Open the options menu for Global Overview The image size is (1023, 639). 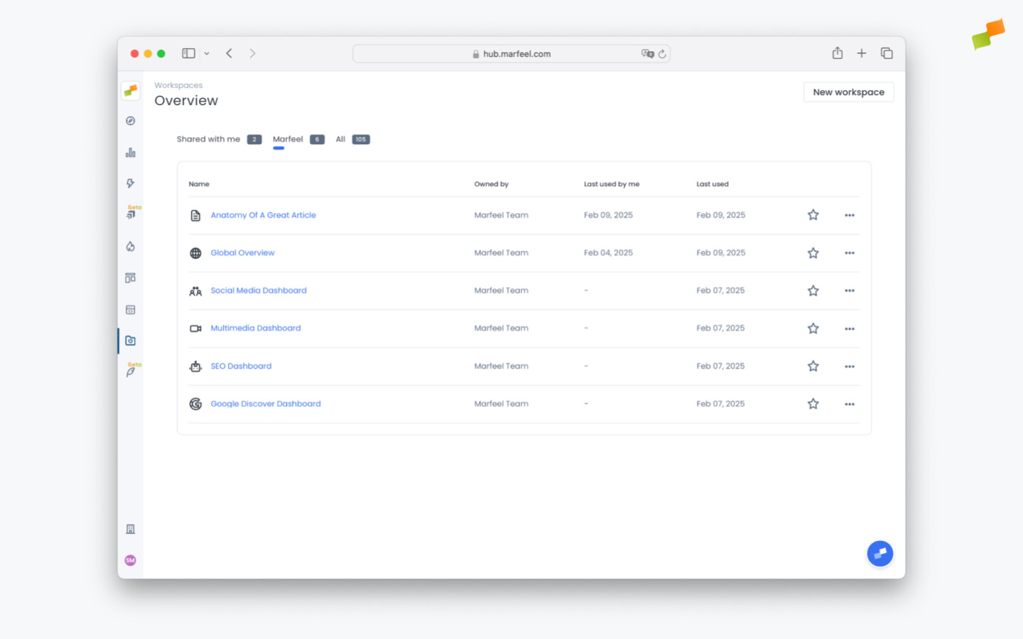point(849,253)
